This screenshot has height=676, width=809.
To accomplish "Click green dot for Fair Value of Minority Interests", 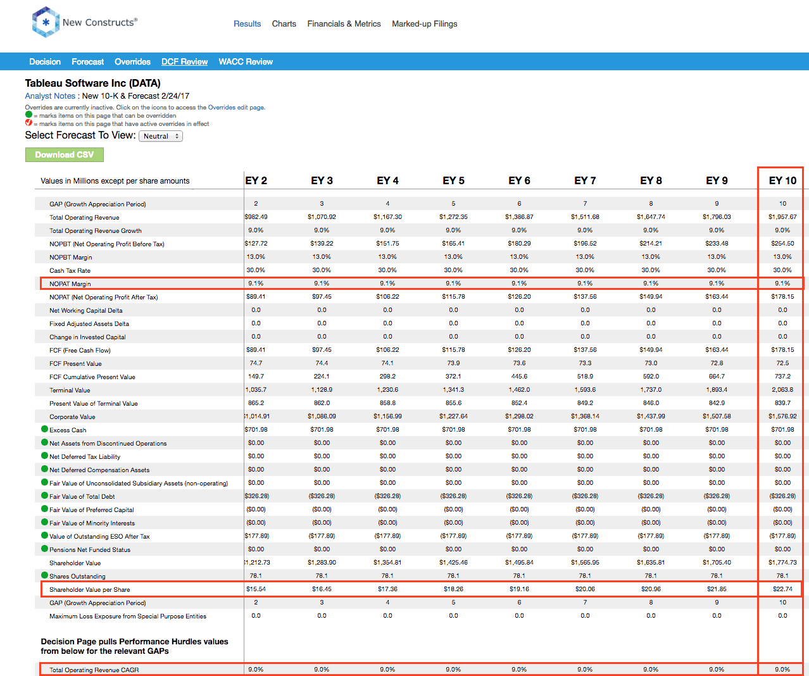I will pos(45,522).
